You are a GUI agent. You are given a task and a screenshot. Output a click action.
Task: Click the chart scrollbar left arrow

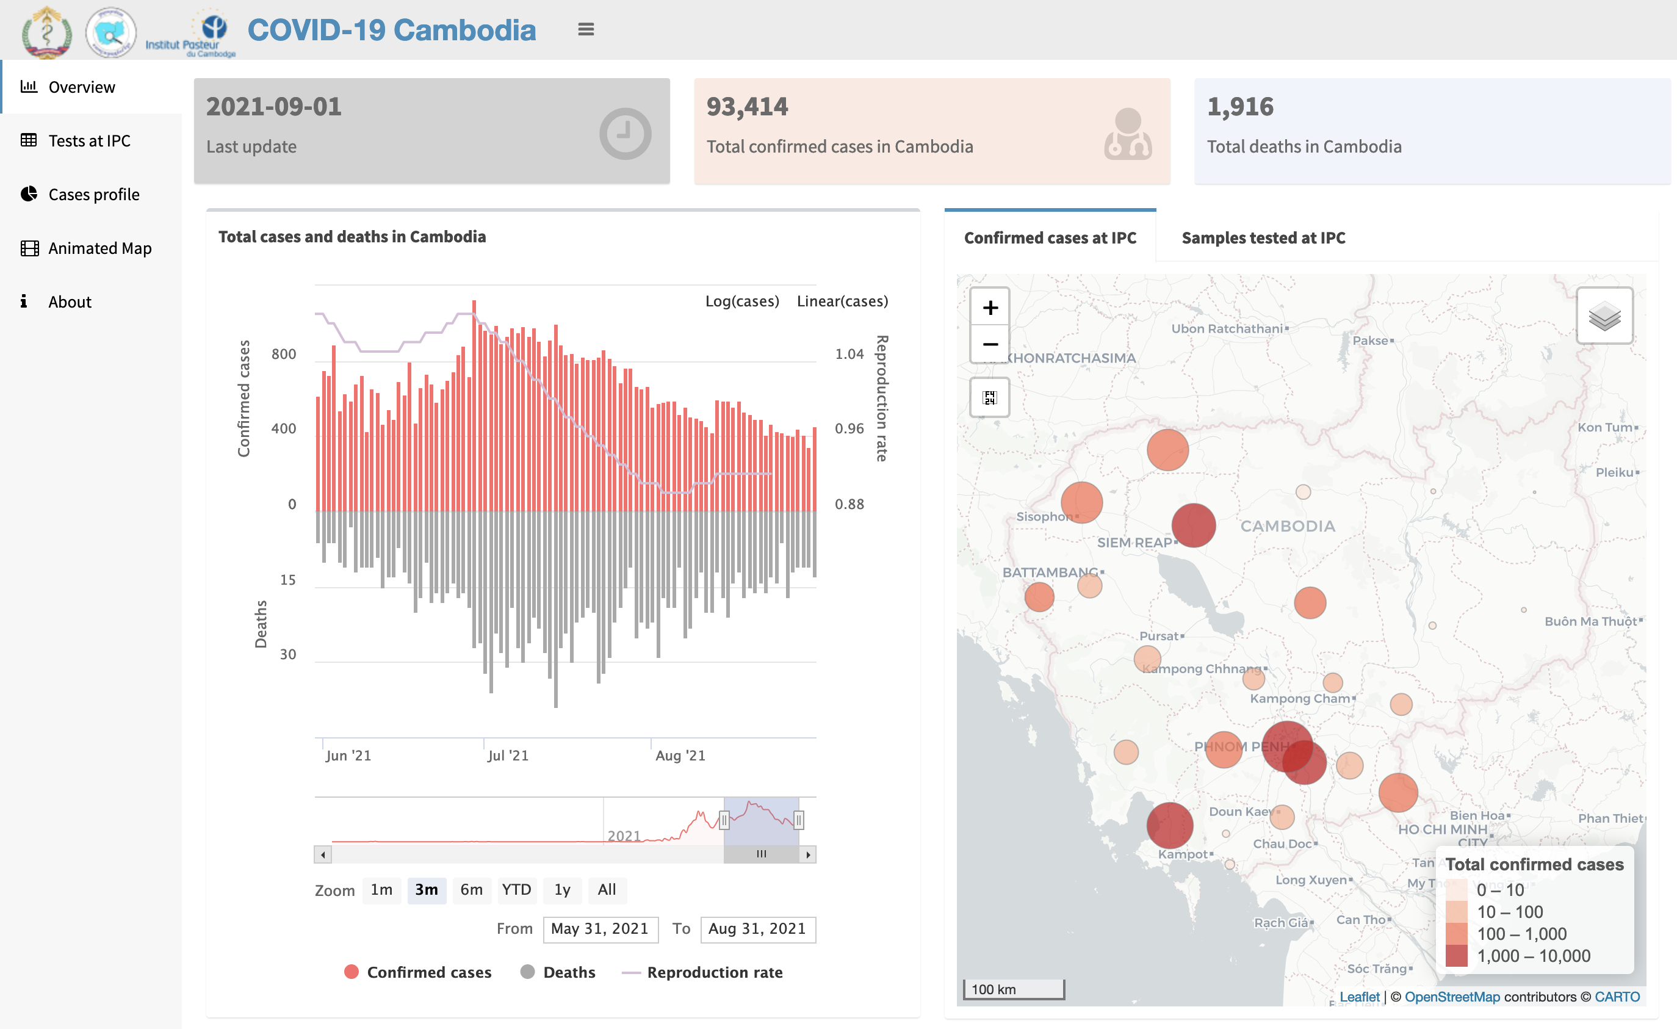tap(323, 854)
